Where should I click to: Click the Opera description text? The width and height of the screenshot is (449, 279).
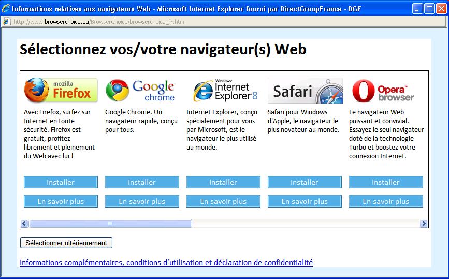(x=386, y=134)
